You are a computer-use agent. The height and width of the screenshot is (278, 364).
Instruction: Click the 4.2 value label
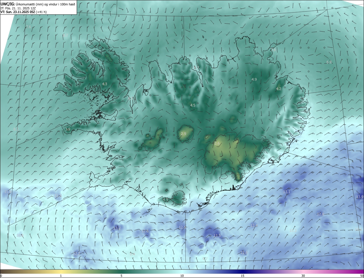(x=279, y=89)
